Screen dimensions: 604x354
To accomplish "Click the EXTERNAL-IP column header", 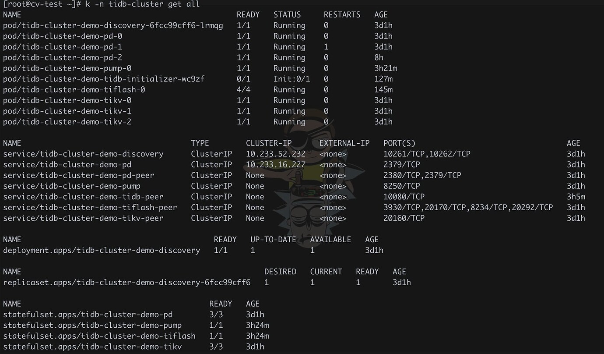I will 344,143.
